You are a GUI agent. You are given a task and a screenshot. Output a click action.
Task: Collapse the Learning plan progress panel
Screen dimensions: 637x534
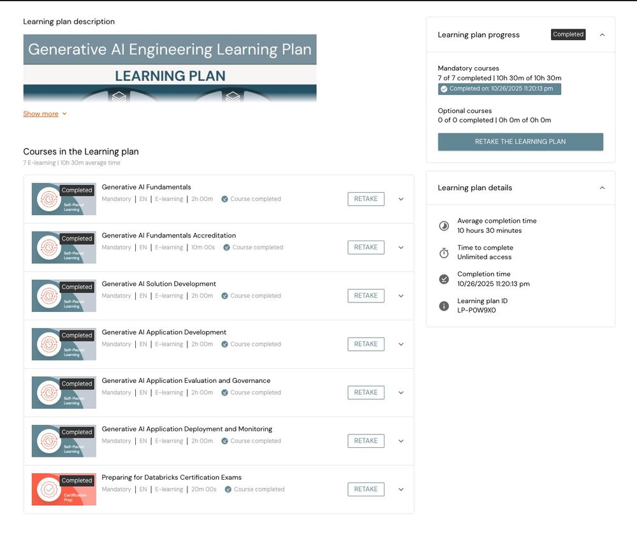[602, 35]
